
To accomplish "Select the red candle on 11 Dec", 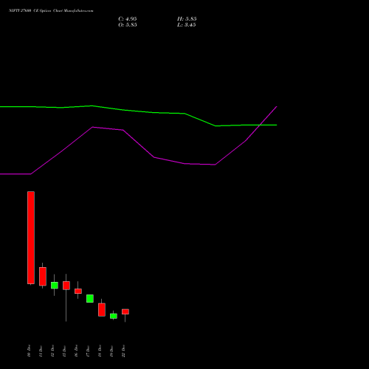I will point(43,276).
